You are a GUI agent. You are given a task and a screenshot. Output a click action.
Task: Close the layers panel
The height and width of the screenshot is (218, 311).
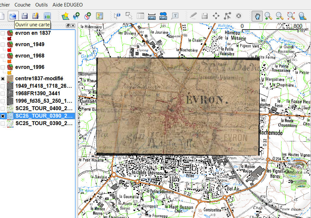pyautogui.click(x=73, y=26)
